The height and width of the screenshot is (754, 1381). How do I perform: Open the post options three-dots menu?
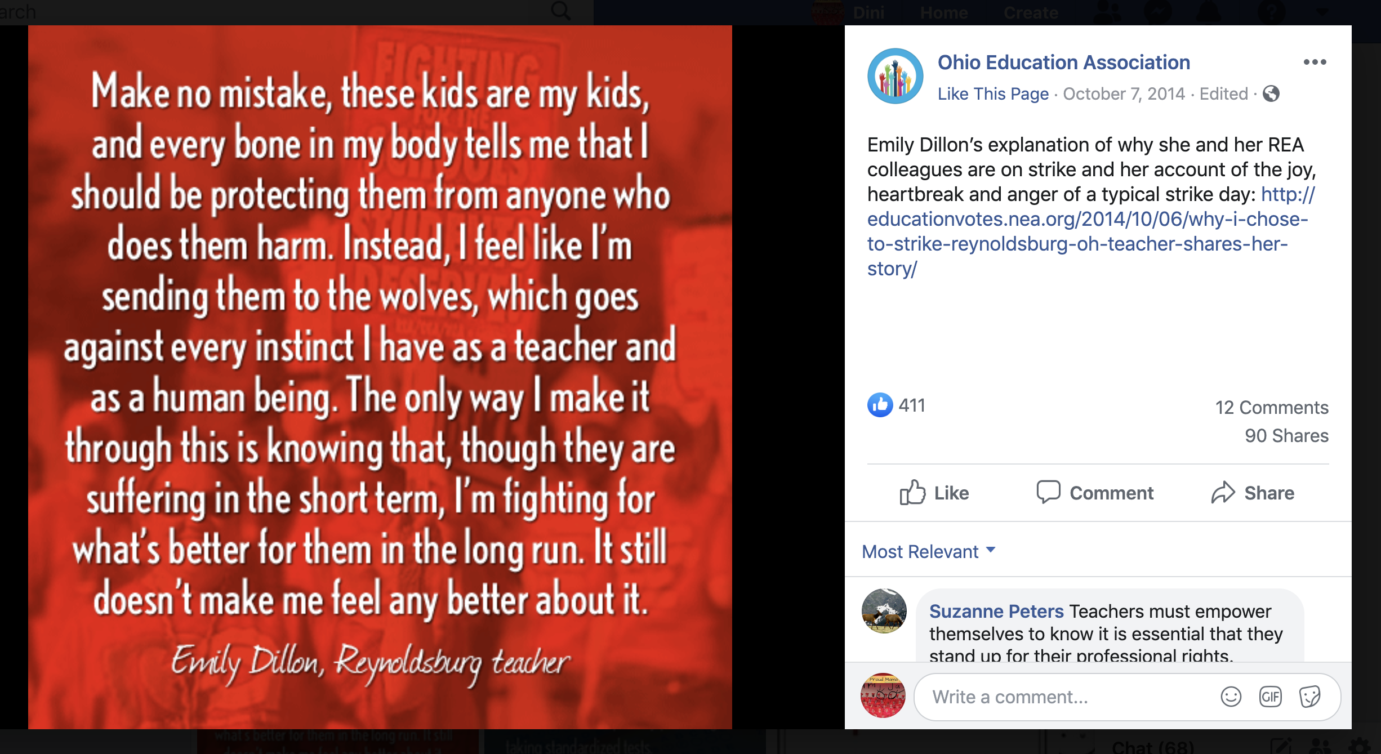coord(1315,62)
